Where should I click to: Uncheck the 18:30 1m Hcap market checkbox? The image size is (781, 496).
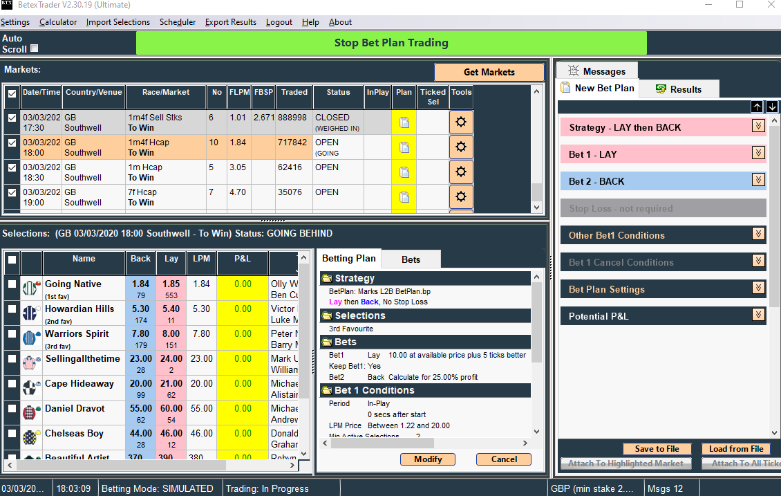click(x=12, y=167)
